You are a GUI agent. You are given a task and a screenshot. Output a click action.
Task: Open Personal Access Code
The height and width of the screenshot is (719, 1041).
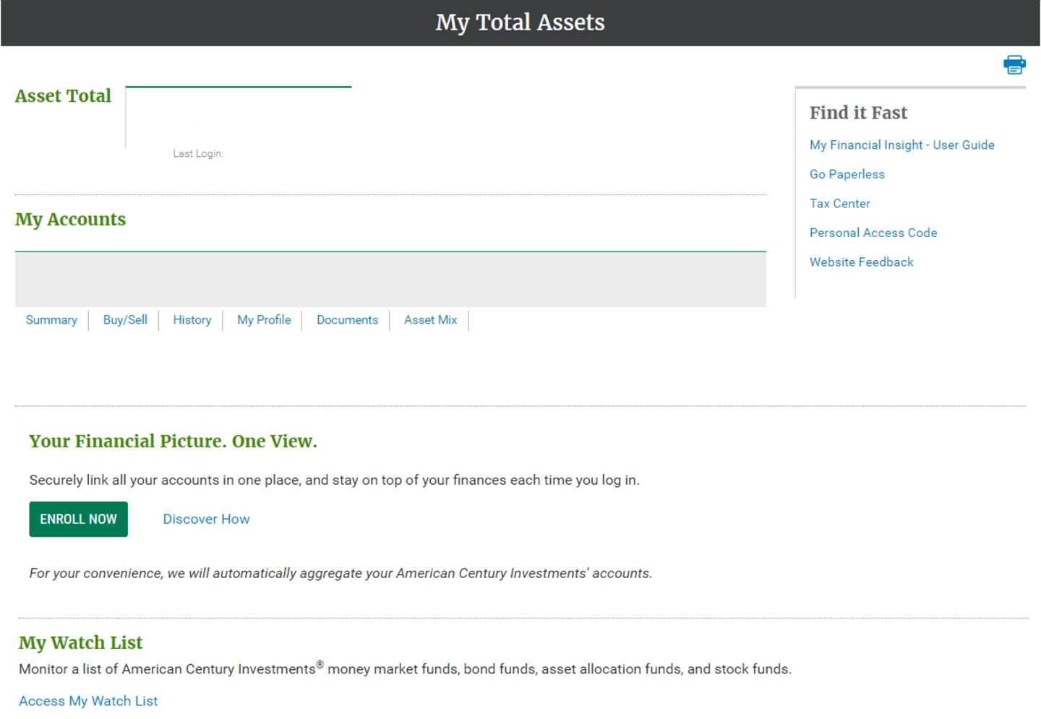(x=873, y=232)
